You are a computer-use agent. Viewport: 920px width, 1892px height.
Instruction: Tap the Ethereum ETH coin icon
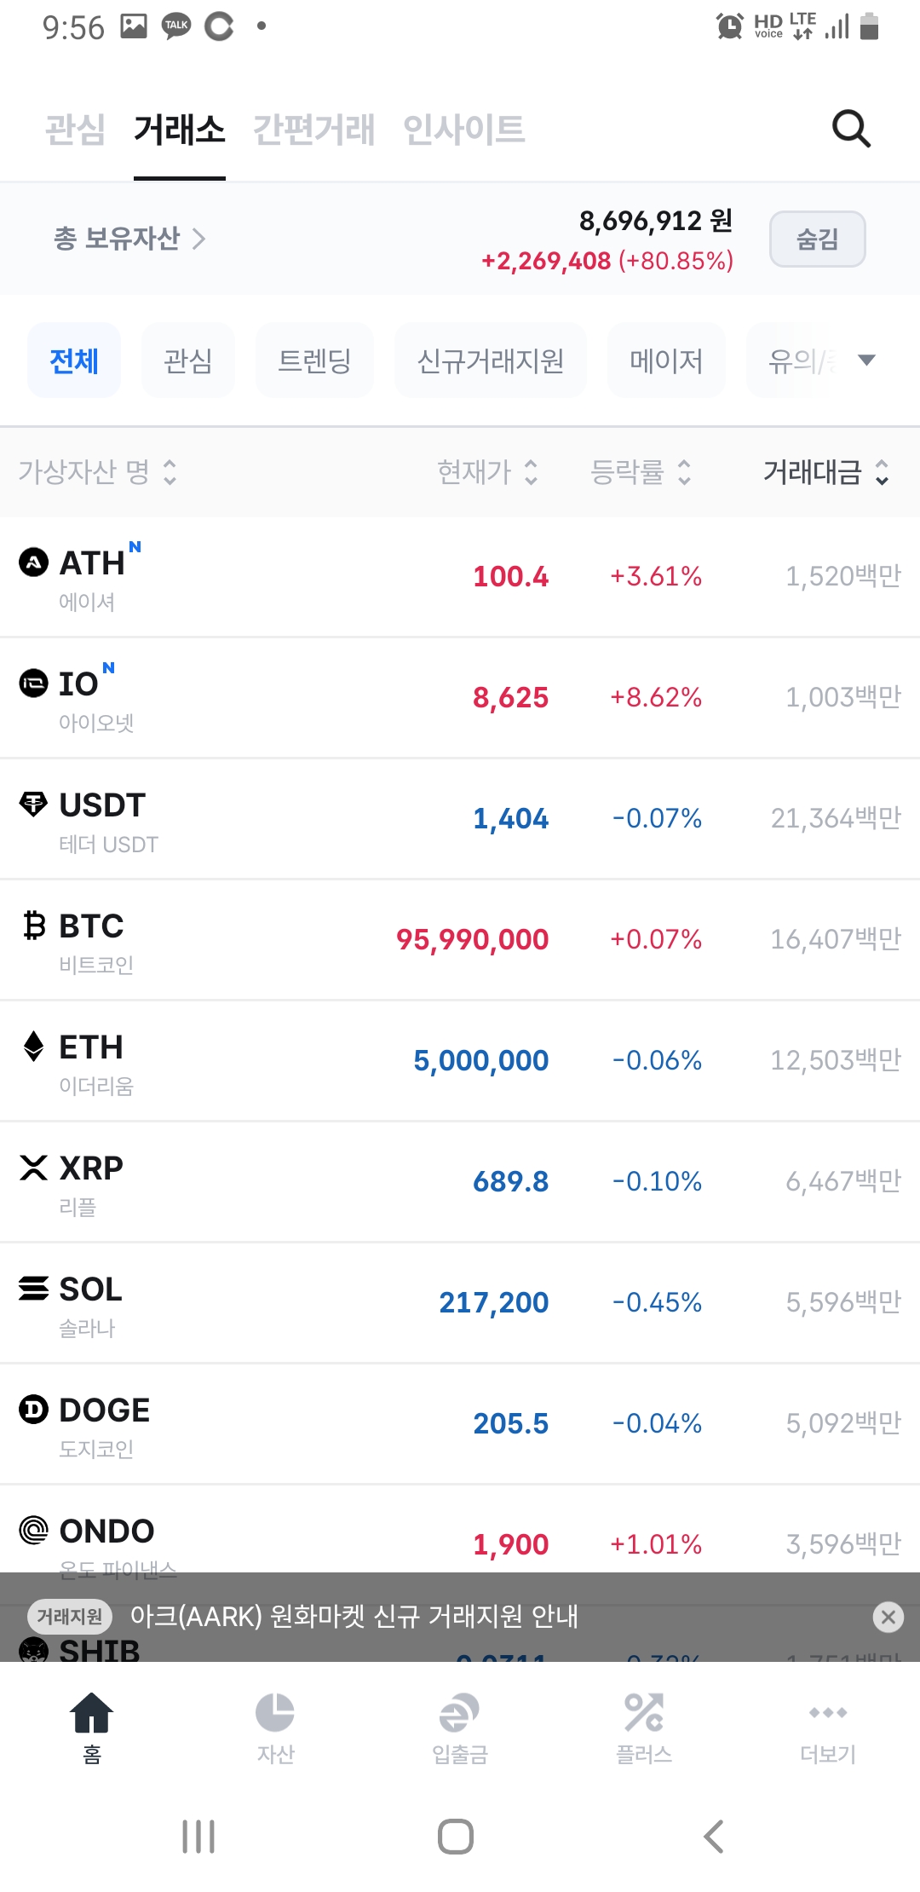[x=34, y=1047]
